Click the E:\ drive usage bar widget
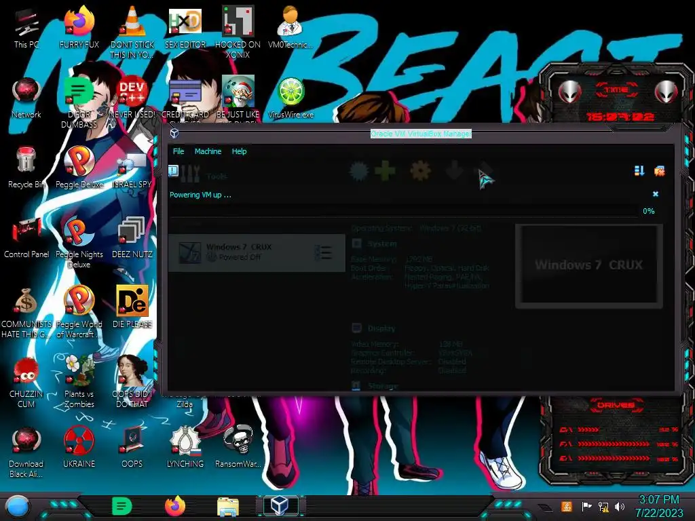Screen dimensions: 695x521 [x=619, y=459]
